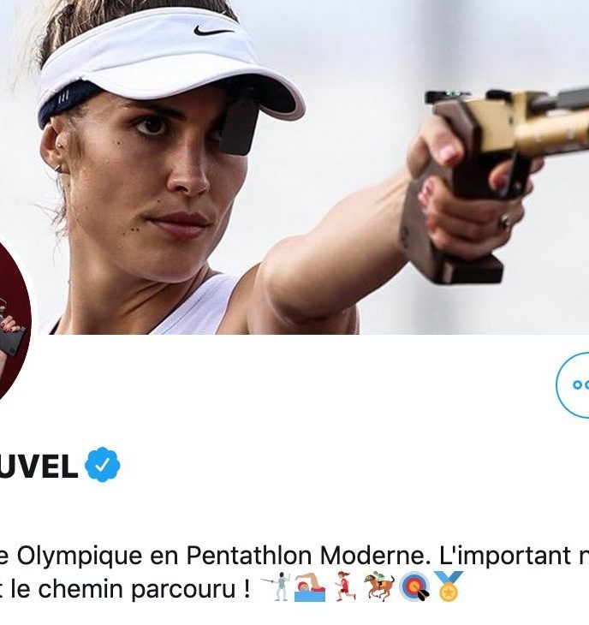Click the word Pentathlon in bio
The image size is (589, 625).
coord(249,555)
